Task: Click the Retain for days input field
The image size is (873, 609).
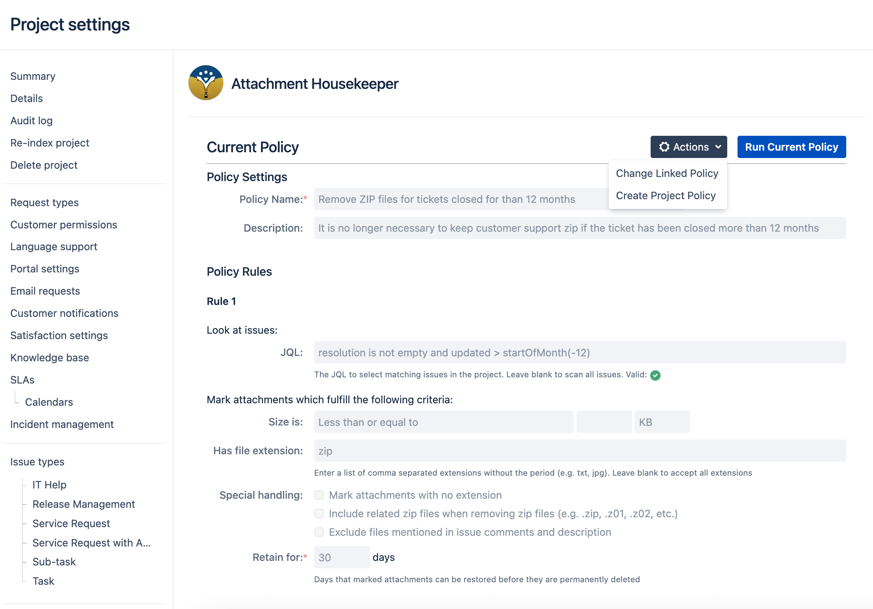Action: (341, 557)
